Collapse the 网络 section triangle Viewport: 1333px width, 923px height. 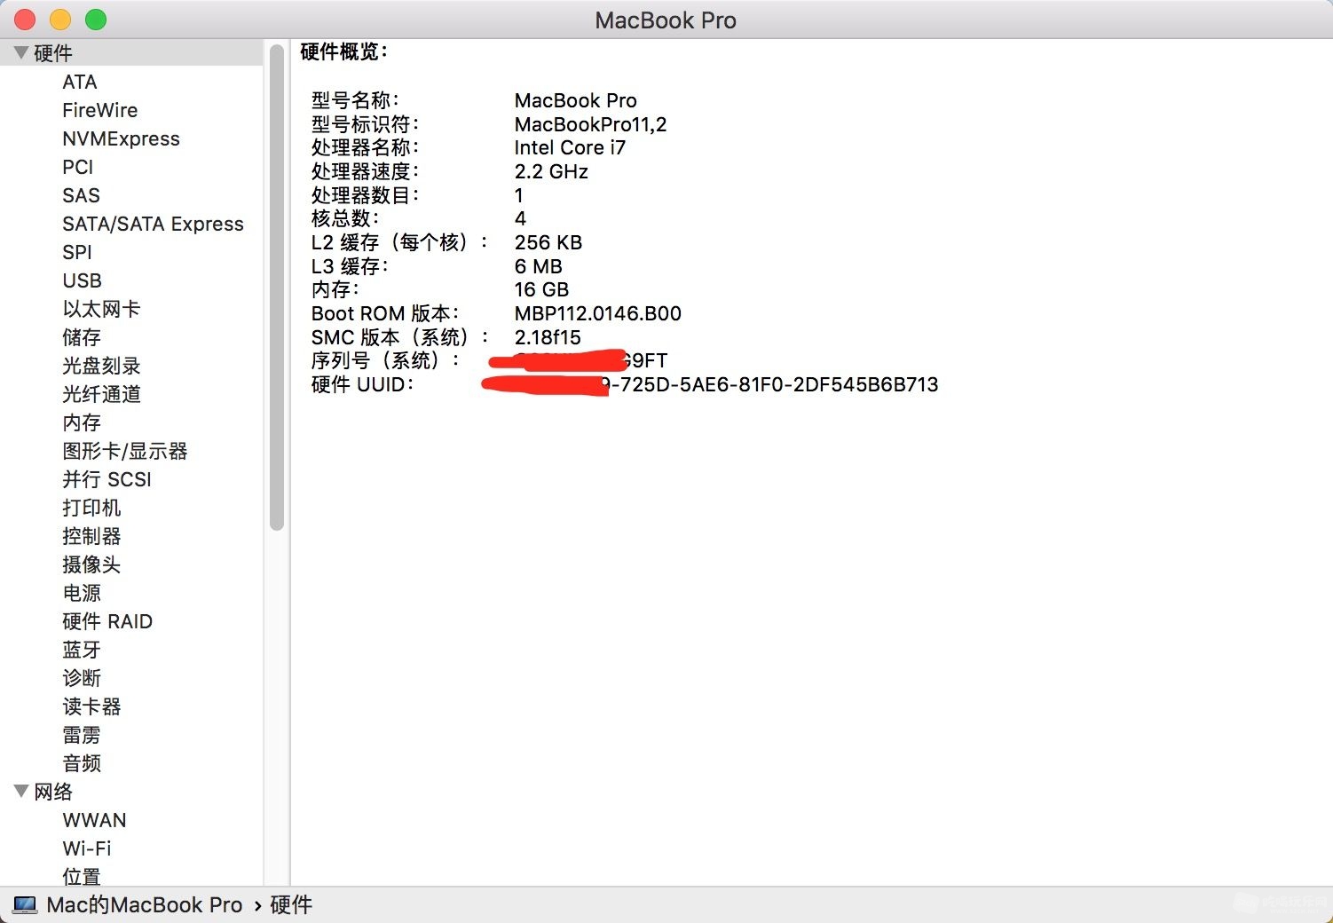pos(21,791)
